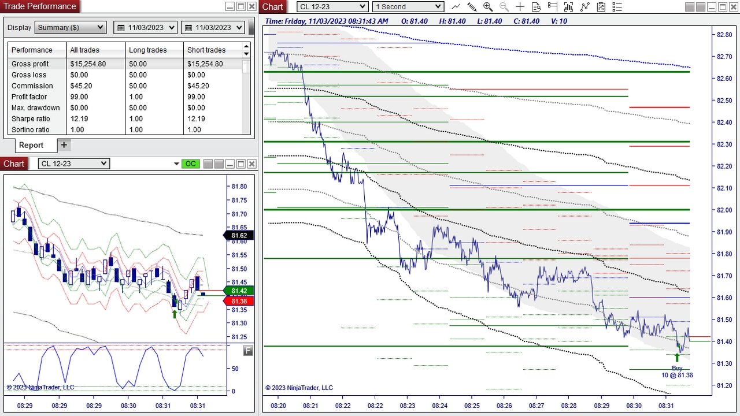This screenshot has width=740, height=416.
Task: Open chart style selector in main chart toolbar
Action: tap(456, 6)
